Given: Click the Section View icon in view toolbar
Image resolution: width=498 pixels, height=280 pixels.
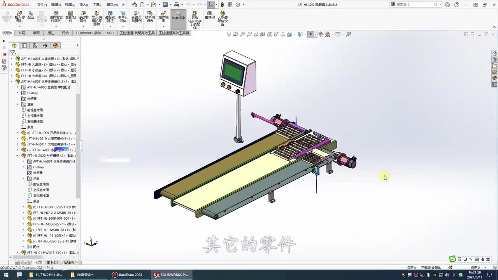Looking at the screenshot, I should pyautogui.click(x=263, y=34).
